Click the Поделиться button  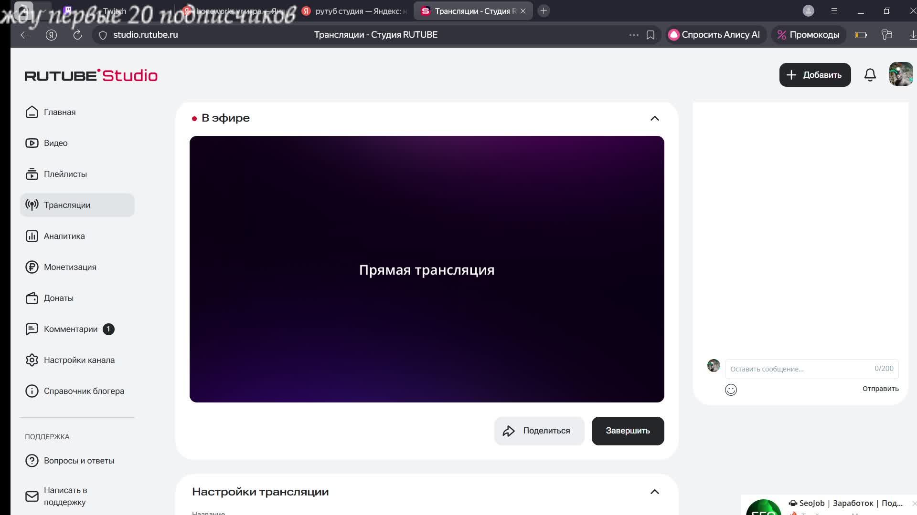click(539, 431)
